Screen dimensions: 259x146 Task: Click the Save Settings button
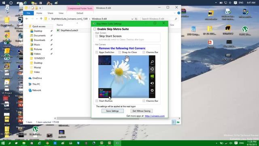pyautogui.click(x=113, y=111)
